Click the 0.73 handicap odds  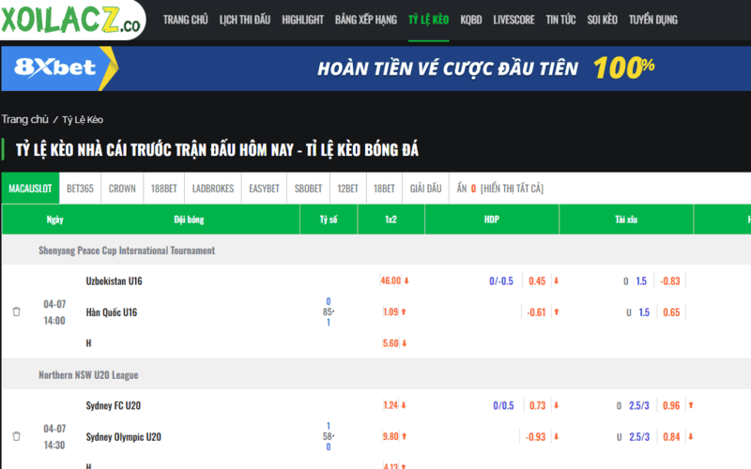537,405
